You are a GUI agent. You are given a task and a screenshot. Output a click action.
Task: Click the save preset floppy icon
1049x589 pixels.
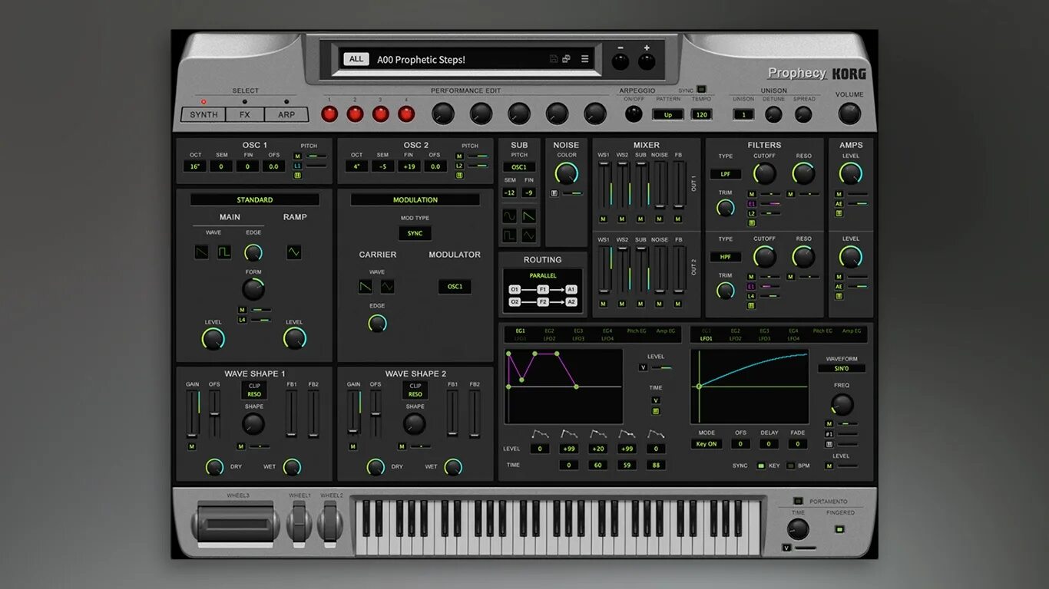[554, 59]
